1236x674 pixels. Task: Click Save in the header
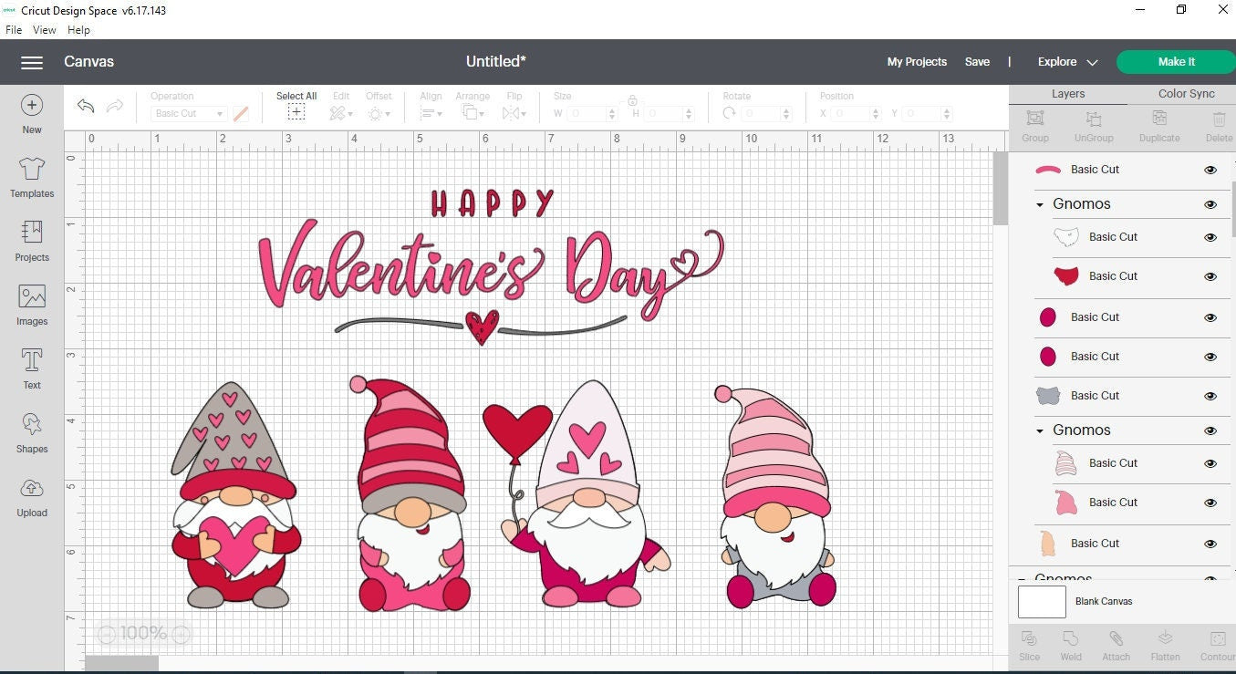(x=977, y=62)
